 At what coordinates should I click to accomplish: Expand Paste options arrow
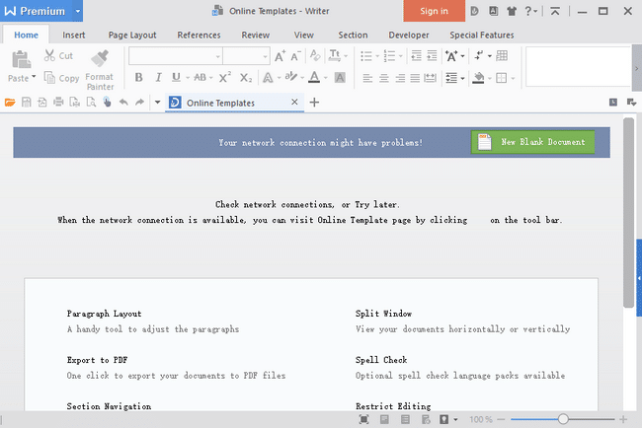pos(34,77)
